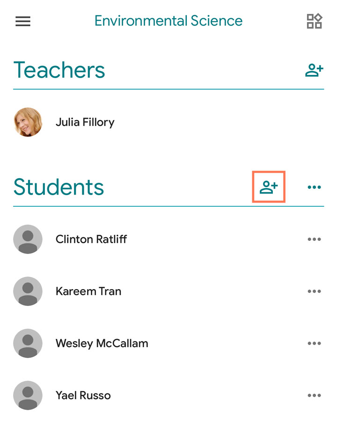Click Clinton Ratliff's avatar picture
337x421 pixels.
(x=28, y=239)
